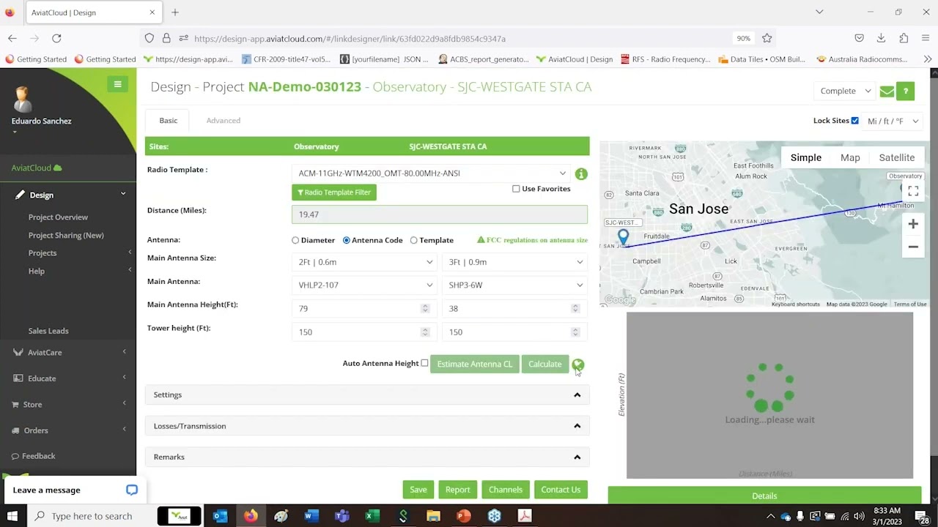Click the Details bar
The width and height of the screenshot is (938, 527).
click(764, 496)
